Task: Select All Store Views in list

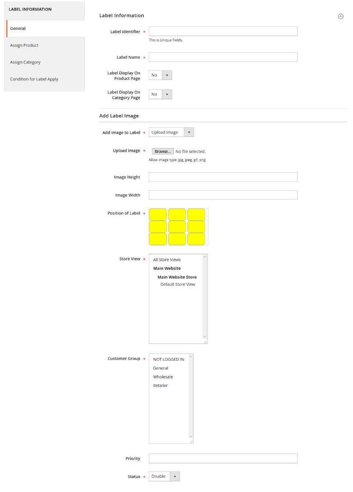Action: pos(167,260)
